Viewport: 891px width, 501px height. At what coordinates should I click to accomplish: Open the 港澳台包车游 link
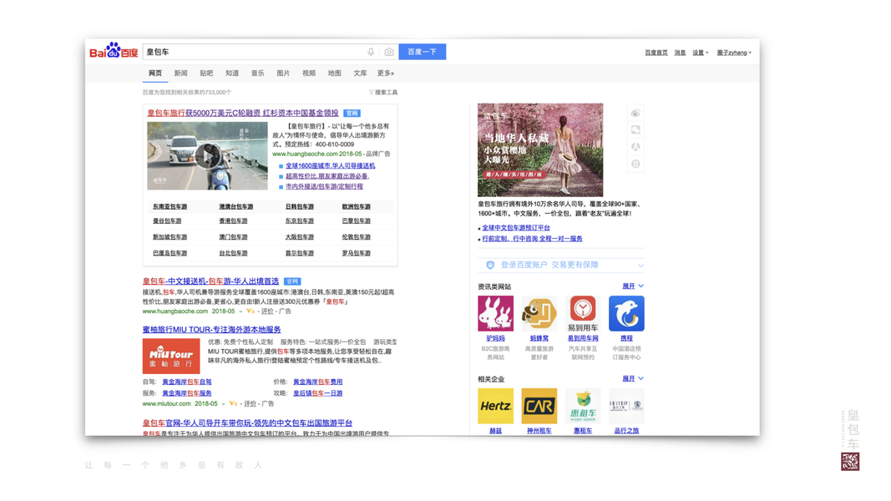pos(235,207)
